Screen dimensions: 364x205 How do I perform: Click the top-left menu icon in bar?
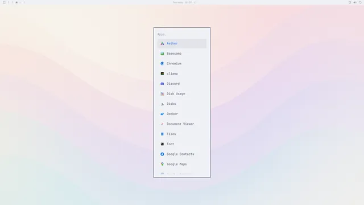click(x=4, y=2)
